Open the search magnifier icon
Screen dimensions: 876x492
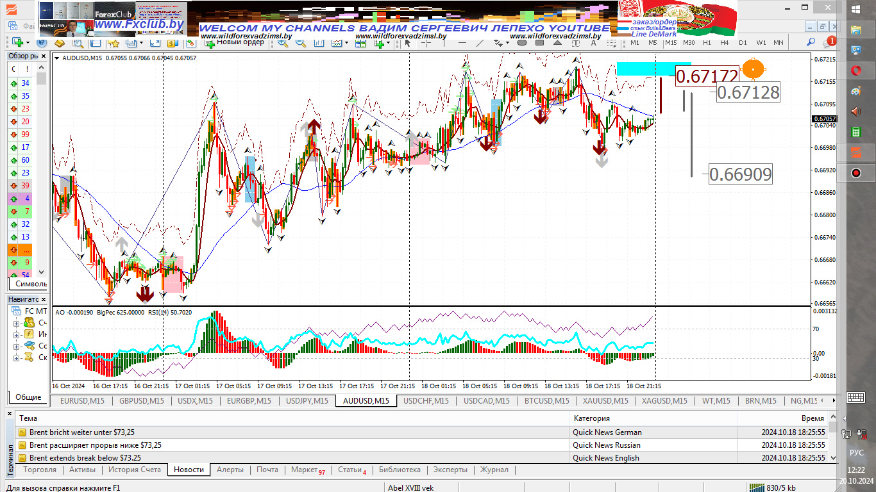(x=811, y=42)
